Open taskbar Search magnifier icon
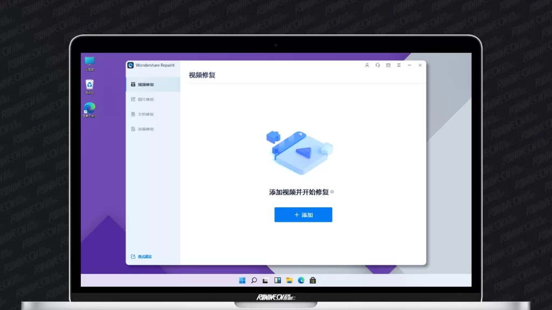The image size is (552, 310). pos(254,280)
